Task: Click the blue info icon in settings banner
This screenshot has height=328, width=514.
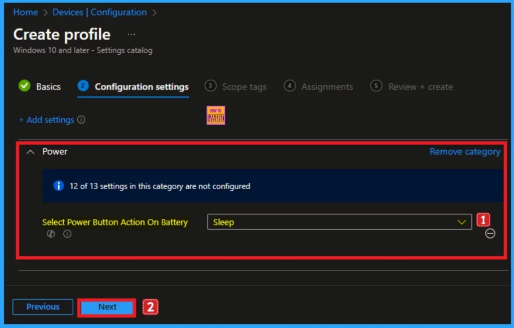Action: 59,186
